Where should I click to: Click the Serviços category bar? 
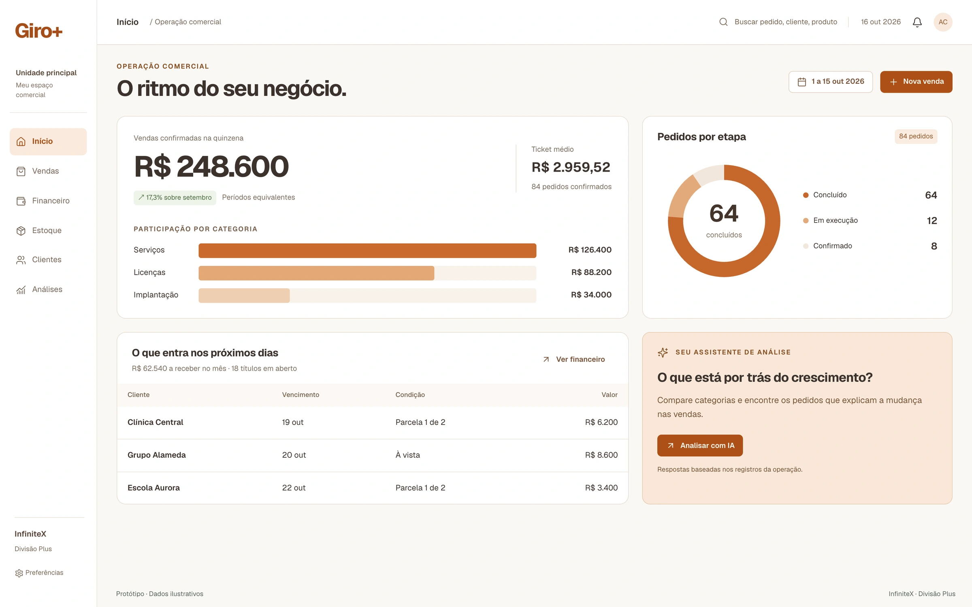[x=367, y=250]
